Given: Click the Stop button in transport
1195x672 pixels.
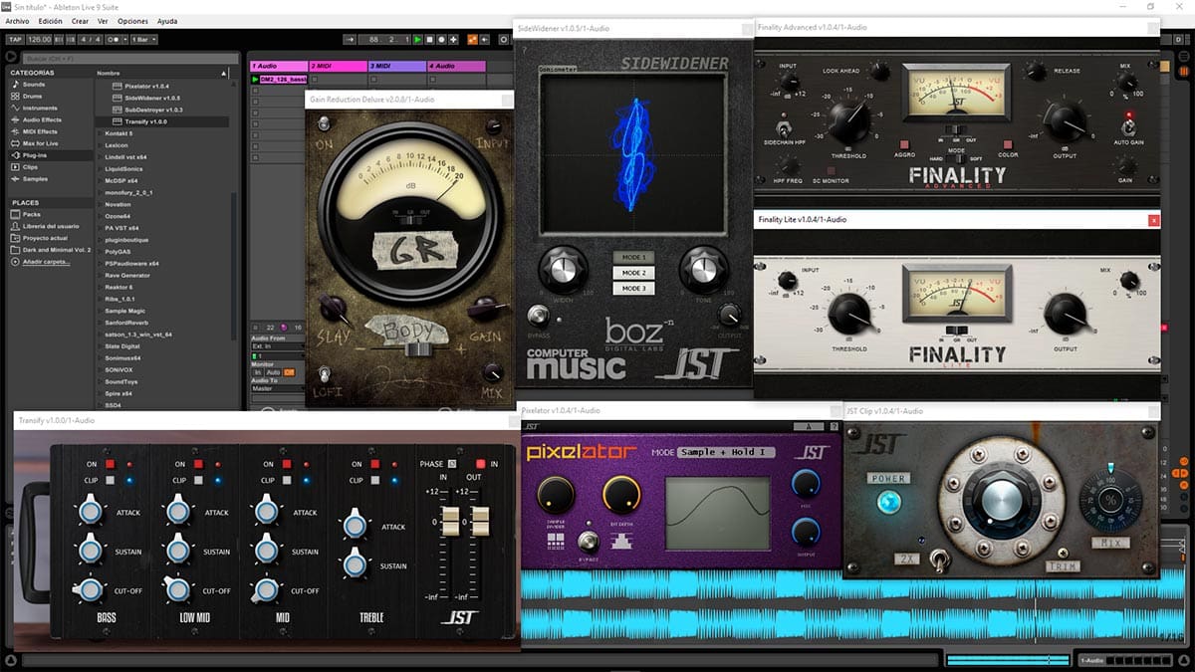Looking at the screenshot, I should (430, 40).
